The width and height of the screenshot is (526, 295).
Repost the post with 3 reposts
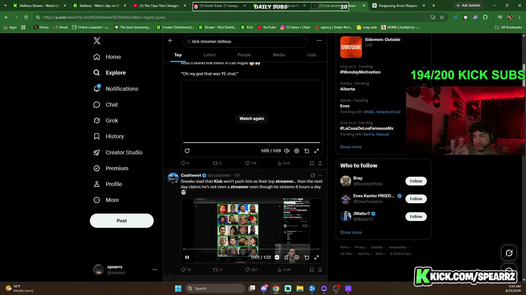pyautogui.click(x=217, y=163)
